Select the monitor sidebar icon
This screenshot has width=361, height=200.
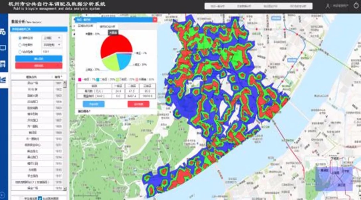point(3,48)
